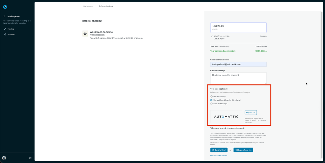Viewport: 325px width, 163px height.
Task: Click the Replace file button
Action: coord(250,112)
